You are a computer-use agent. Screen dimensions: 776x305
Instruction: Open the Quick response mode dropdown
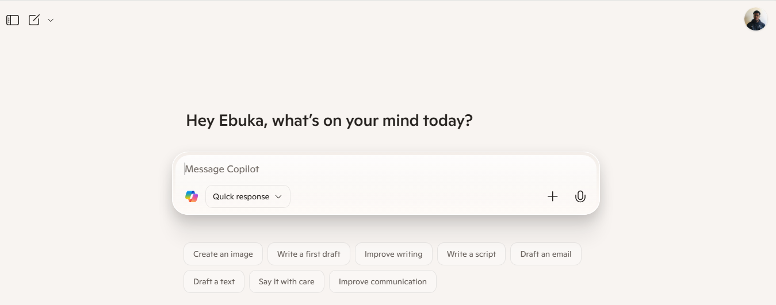[x=247, y=196]
